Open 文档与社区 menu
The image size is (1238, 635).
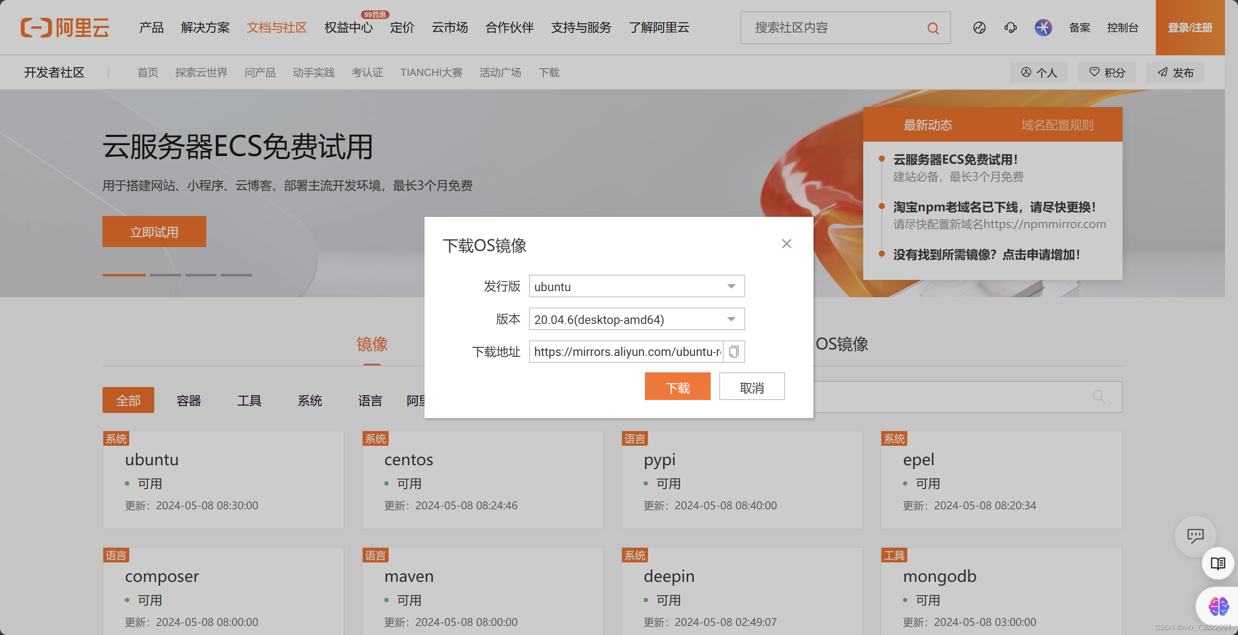click(x=277, y=27)
